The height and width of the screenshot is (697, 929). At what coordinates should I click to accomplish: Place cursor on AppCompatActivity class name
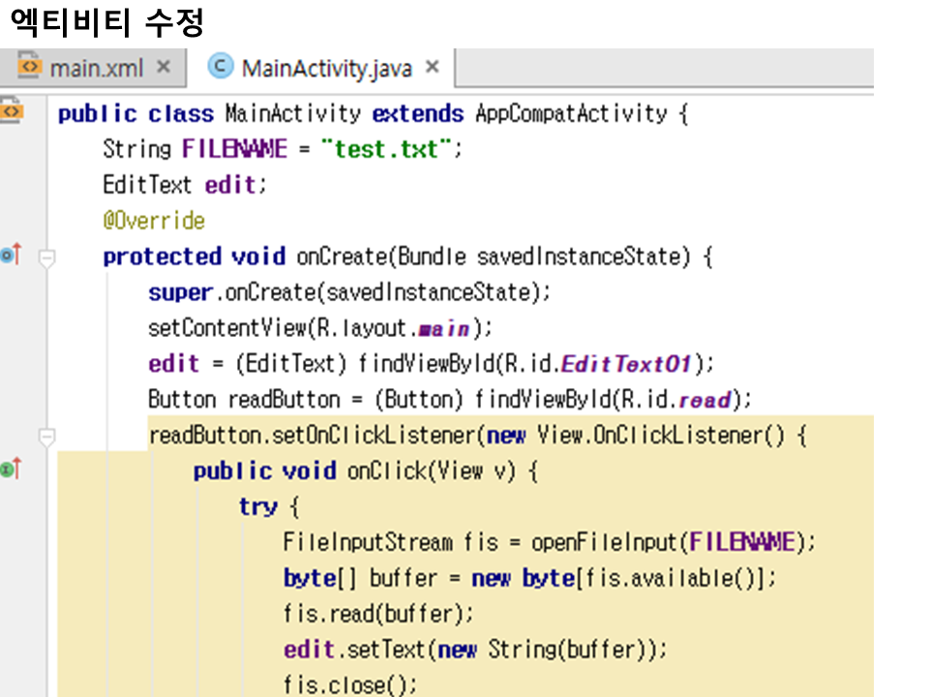pyautogui.click(x=571, y=114)
